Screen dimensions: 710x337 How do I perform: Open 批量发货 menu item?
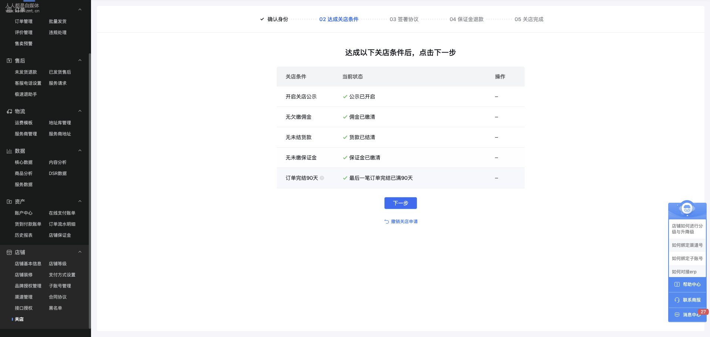[58, 21]
